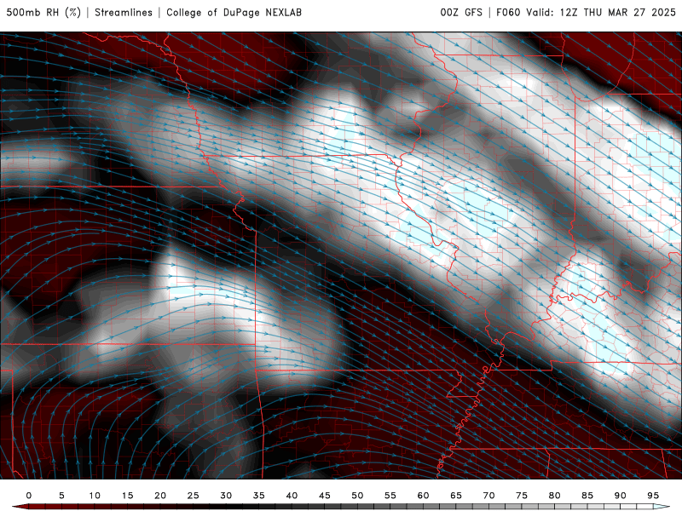
Task: Click "College of DuPage NEXLAB" text
Action: (x=234, y=12)
